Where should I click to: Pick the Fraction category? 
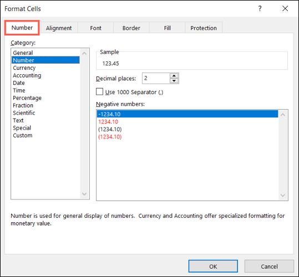(45, 105)
